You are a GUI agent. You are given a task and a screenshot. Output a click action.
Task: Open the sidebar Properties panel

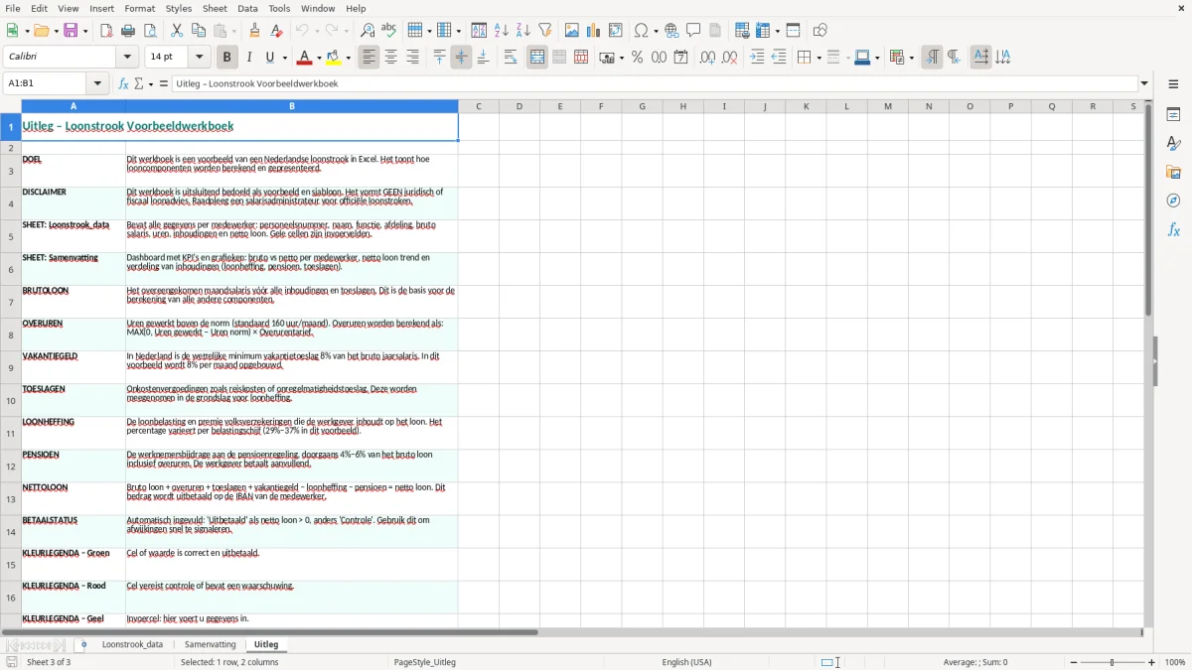coord(1173,115)
